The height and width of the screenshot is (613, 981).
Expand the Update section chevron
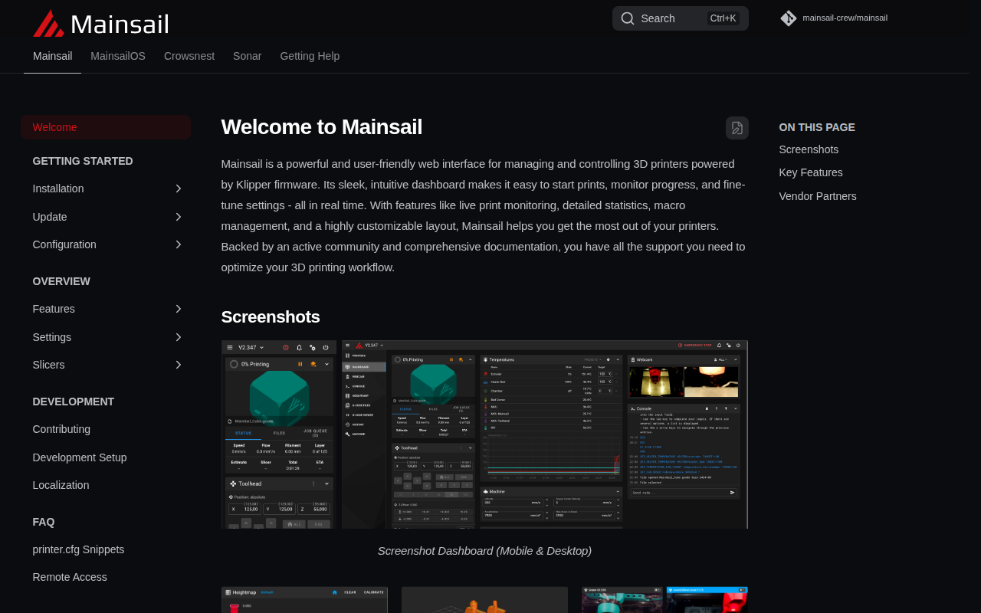coord(179,217)
